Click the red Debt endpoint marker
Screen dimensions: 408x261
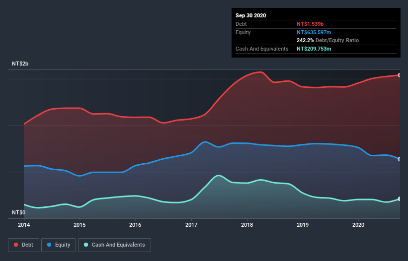click(x=400, y=75)
